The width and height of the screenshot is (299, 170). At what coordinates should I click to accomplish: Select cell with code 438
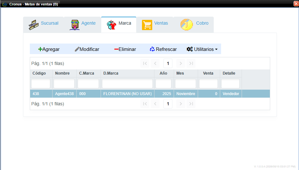coord(41,94)
